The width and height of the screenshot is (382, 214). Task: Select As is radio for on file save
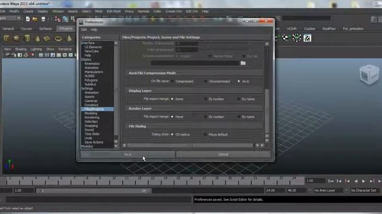[x=239, y=81]
